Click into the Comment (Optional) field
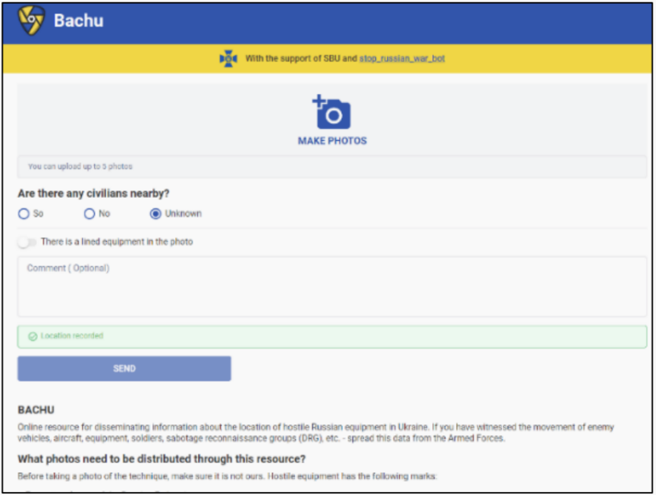Image resolution: width=656 pixels, height=495 pixels. pyautogui.click(x=332, y=287)
